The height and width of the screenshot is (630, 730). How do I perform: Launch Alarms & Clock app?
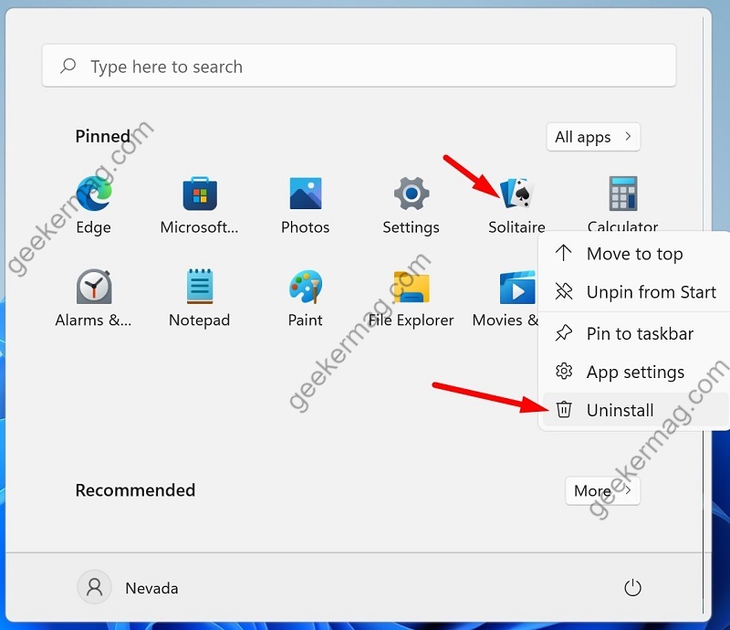click(94, 287)
